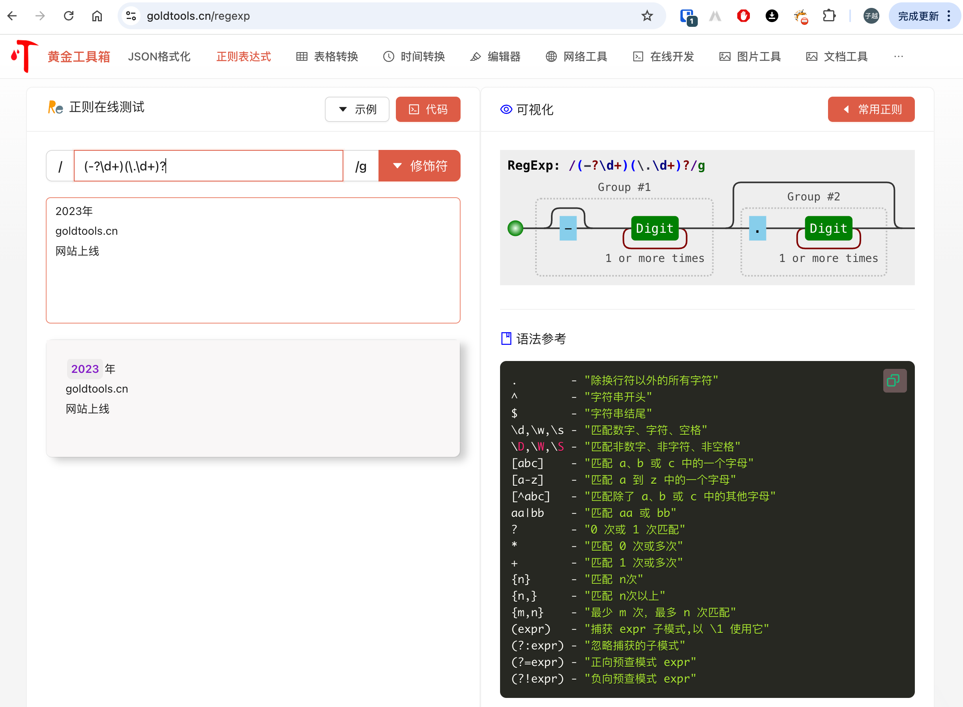
Task: Click the red hand blocker extension icon
Action: click(x=744, y=16)
